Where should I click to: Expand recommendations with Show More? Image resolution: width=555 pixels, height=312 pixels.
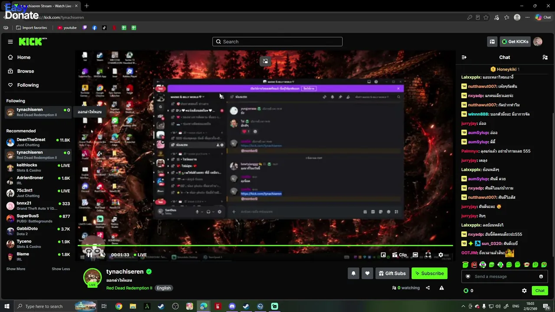(16, 269)
